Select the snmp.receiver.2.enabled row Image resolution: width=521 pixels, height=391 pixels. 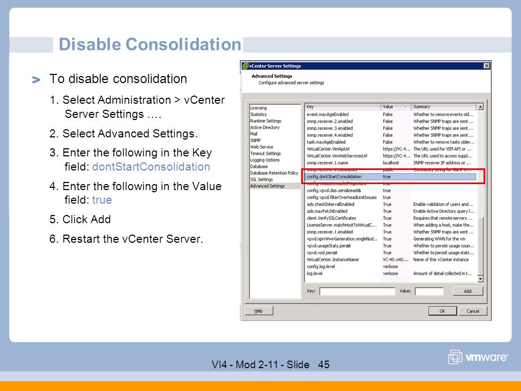click(x=391, y=121)
